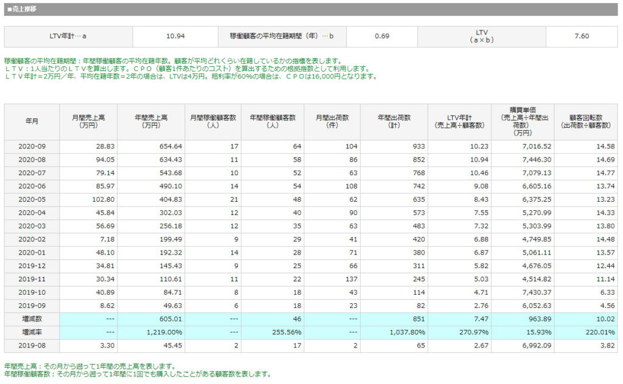
Task: Click the 月間出荷数 column header
Action: (x=330, y=122)
